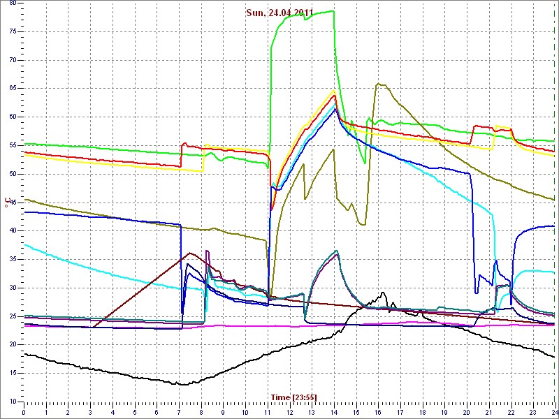Select the 50 tick label on temperature axis
The width and height of the screenshot is (559, 419).
pos(13,174)
